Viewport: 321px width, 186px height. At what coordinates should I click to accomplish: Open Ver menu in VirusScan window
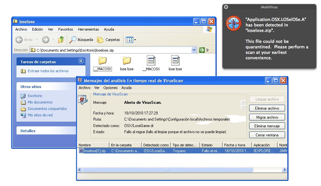coord(97,88)
